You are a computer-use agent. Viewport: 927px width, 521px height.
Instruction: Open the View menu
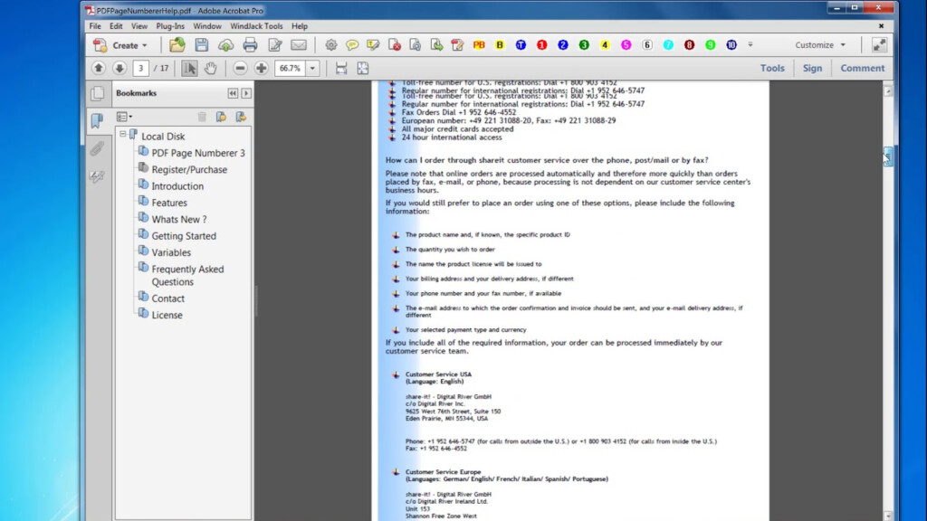click(139, 26)
